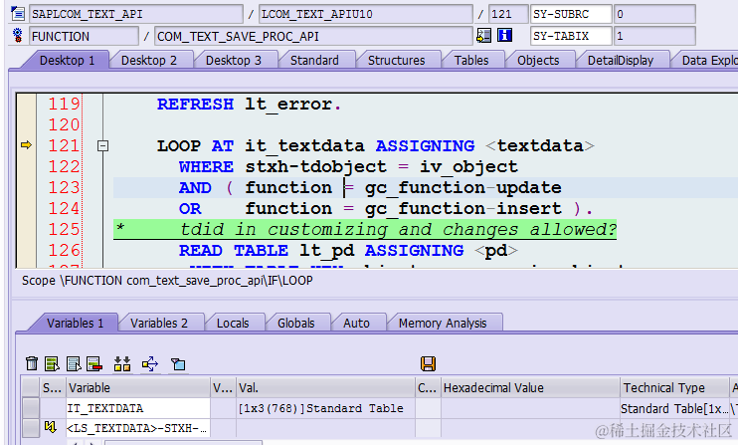
Task: Click the gc_function-update text on line 123
Action: [463, 188]
